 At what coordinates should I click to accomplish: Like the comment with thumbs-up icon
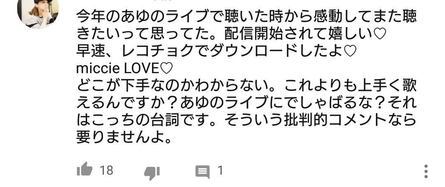[84, 170]
